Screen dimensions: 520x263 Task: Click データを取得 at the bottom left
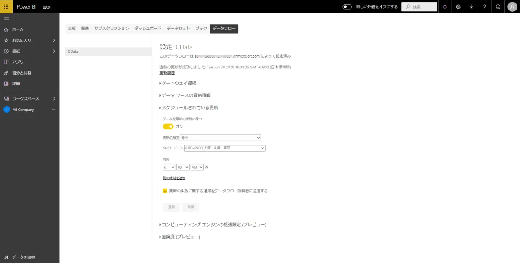24,257
